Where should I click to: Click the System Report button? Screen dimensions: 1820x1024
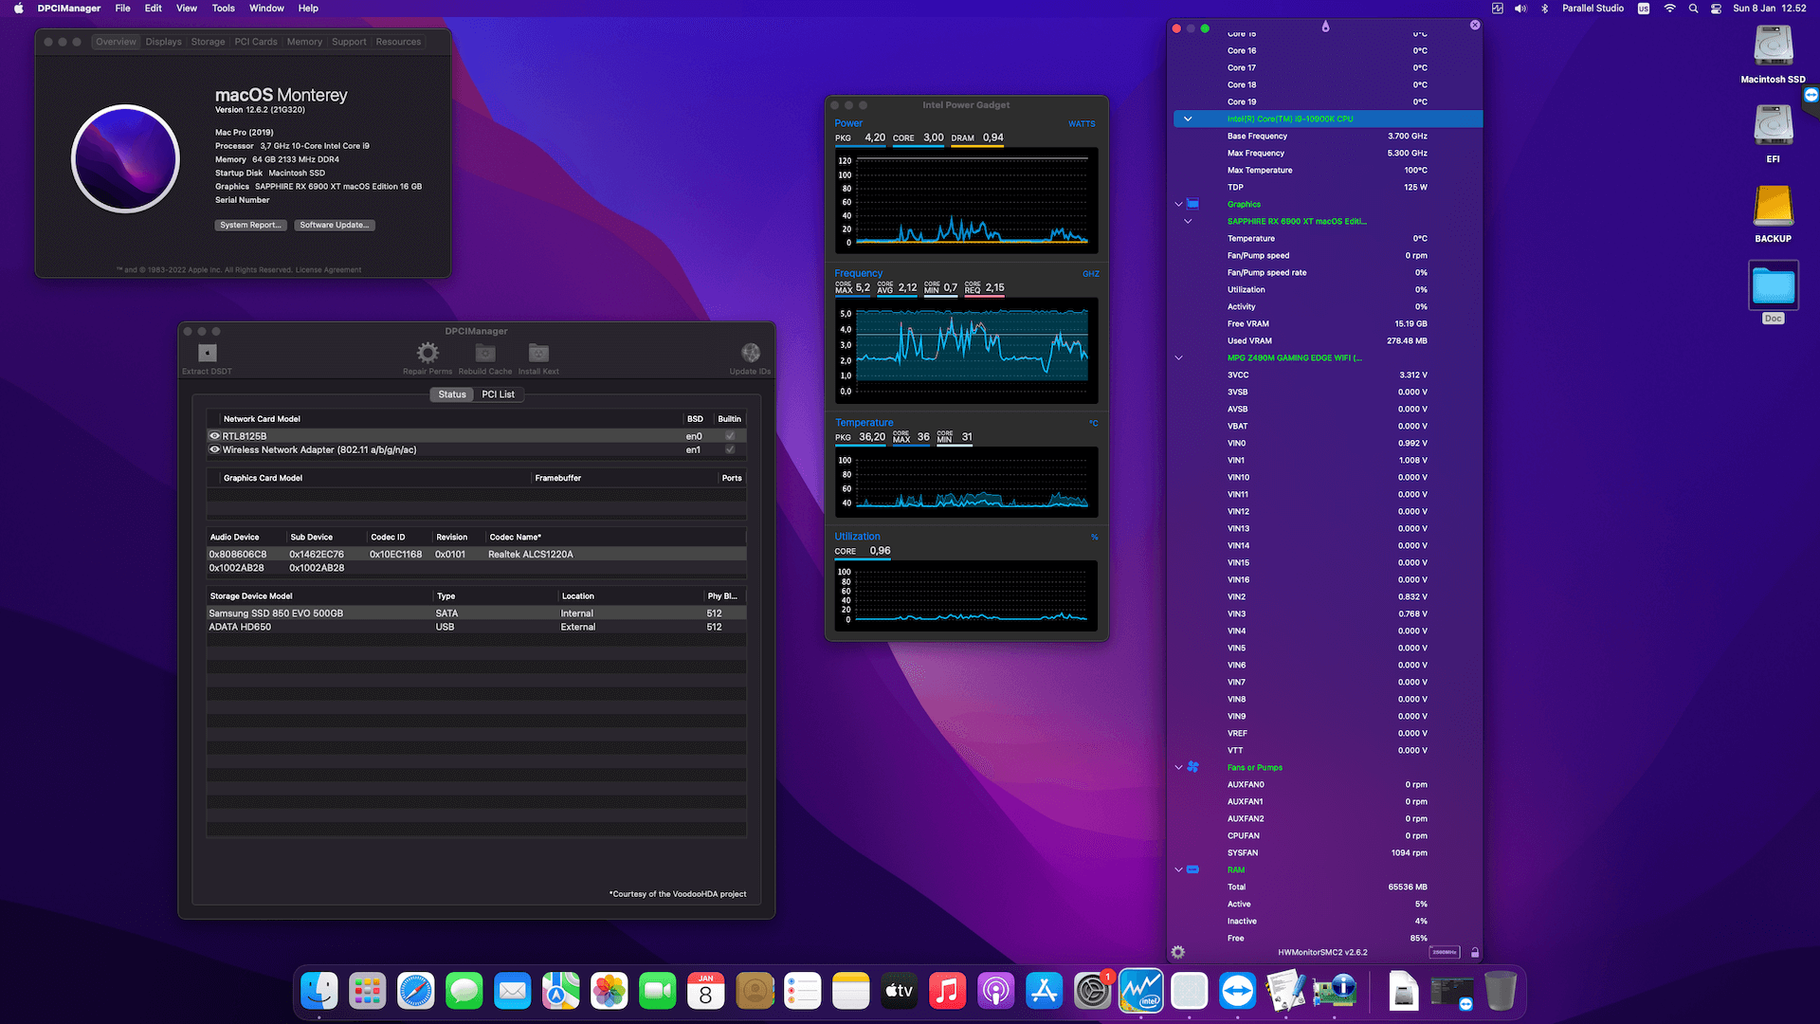pyautogui.click(x=250, y=226)
